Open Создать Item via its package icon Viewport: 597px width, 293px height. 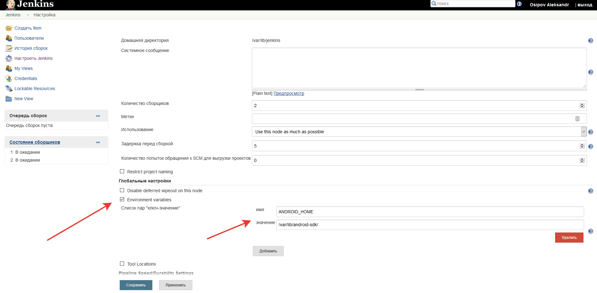point(9,28)
